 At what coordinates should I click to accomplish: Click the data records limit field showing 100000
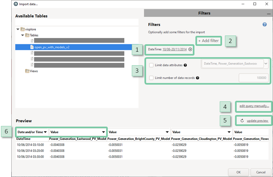(254, 78)
